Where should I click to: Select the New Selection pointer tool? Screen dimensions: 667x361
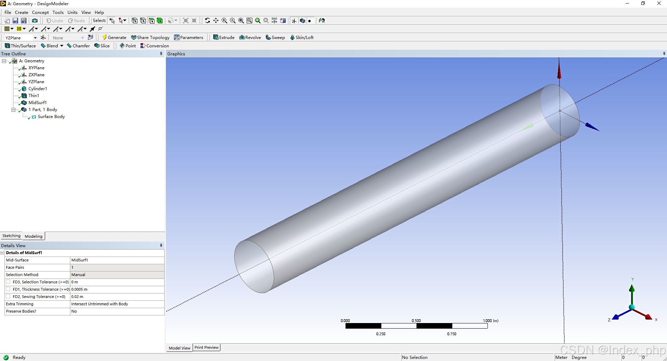click(x=112, y=21)
